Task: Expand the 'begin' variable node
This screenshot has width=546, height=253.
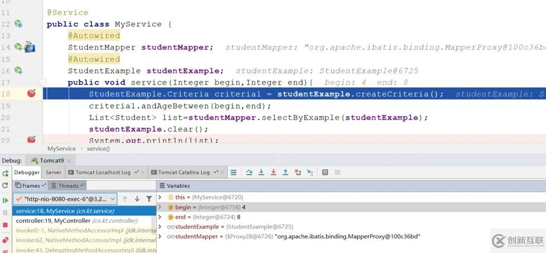Action: [160, 207]
